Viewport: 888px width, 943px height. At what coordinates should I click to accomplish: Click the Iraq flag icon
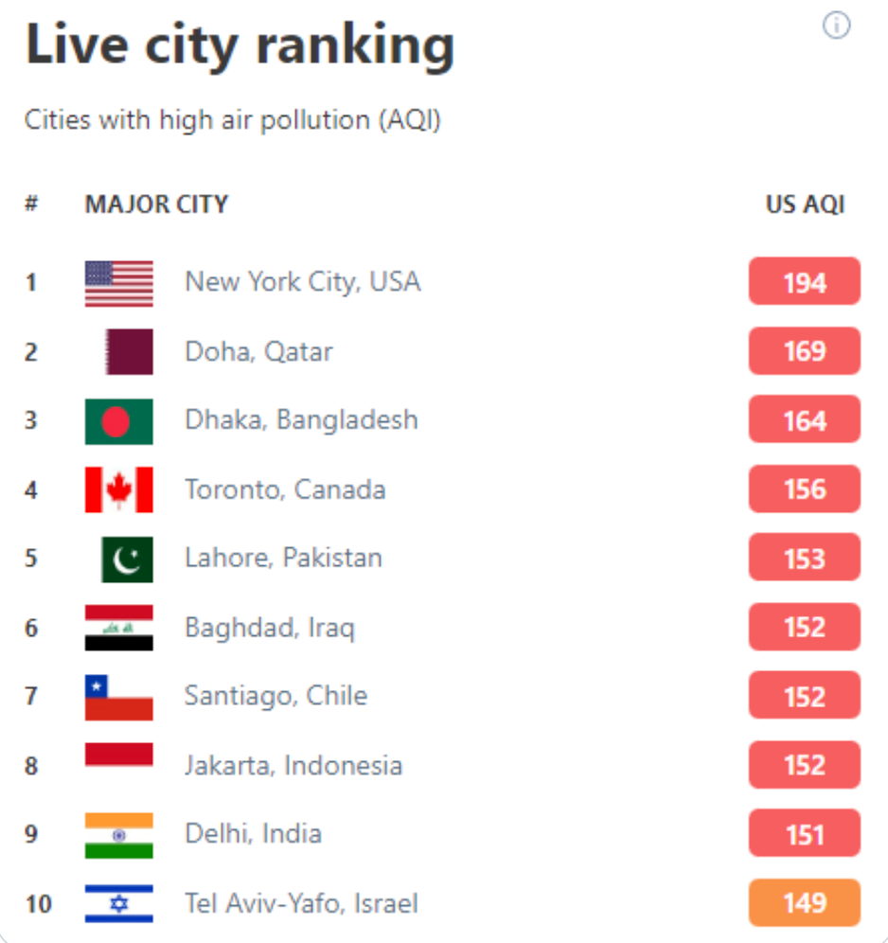pos(118,628)
